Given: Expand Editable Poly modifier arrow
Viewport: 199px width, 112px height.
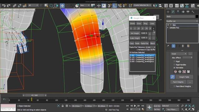Looking at the screenshot, I should pos(168,28).
